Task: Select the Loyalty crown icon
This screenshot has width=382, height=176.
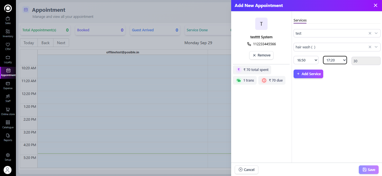Action: click(8, 58)
